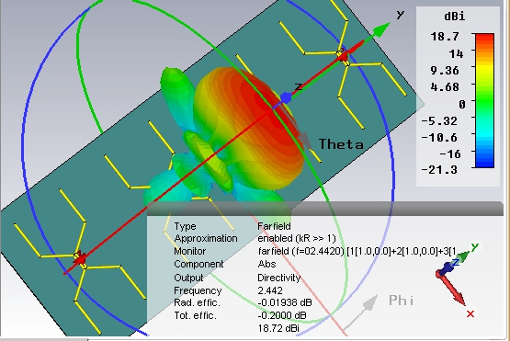This screenshot has height=341, width=510.
Task: Click the red port marker at upper right
Action: pos(342,57)
